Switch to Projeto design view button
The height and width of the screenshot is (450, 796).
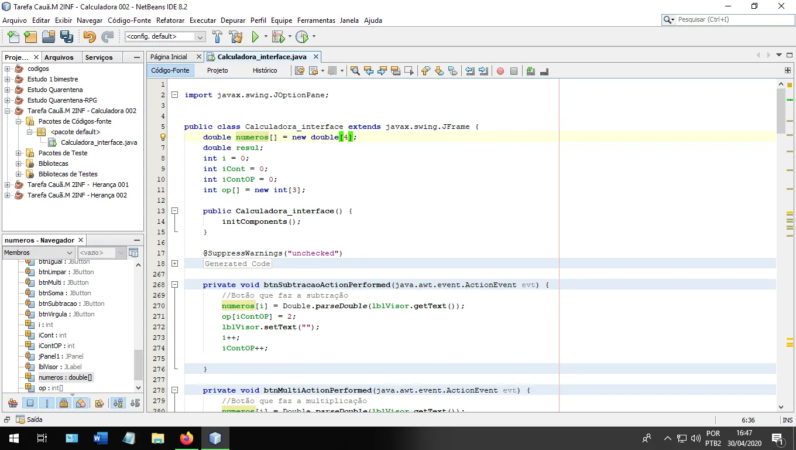click(217, 70)
